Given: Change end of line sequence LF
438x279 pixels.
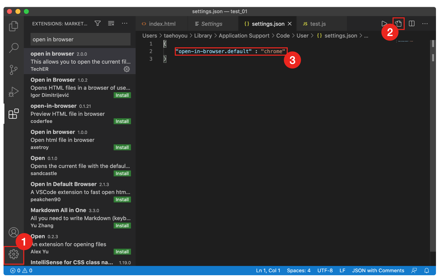Looking at the screenshot, I should pyautogui.click(x=342, y=270).
